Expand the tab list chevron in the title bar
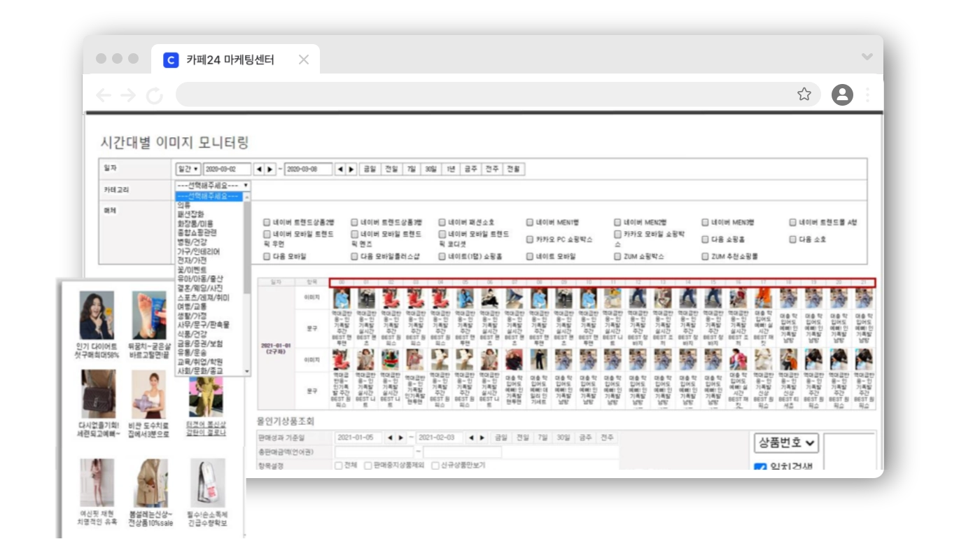Viewport: 980px width, 560px height. tap(867, 57)
